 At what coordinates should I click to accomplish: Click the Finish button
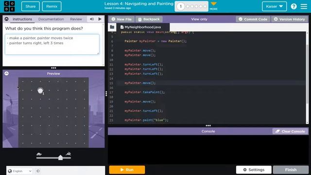[291, 170]
